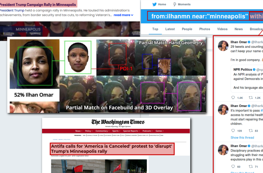Click trending topic JOE BIDEN

click(108, 135)
